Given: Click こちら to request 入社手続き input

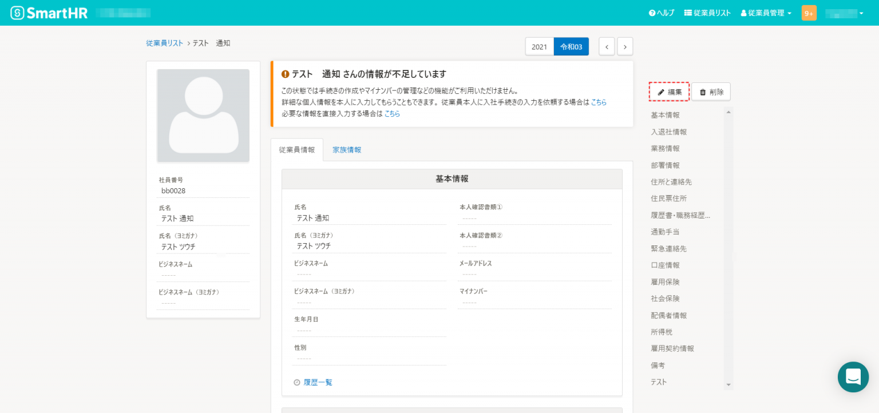Looking at the screenshot, I should [x=599, y=102].
